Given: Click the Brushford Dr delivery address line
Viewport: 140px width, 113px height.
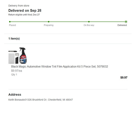Looking at the screenshot, I should [41, 100].
